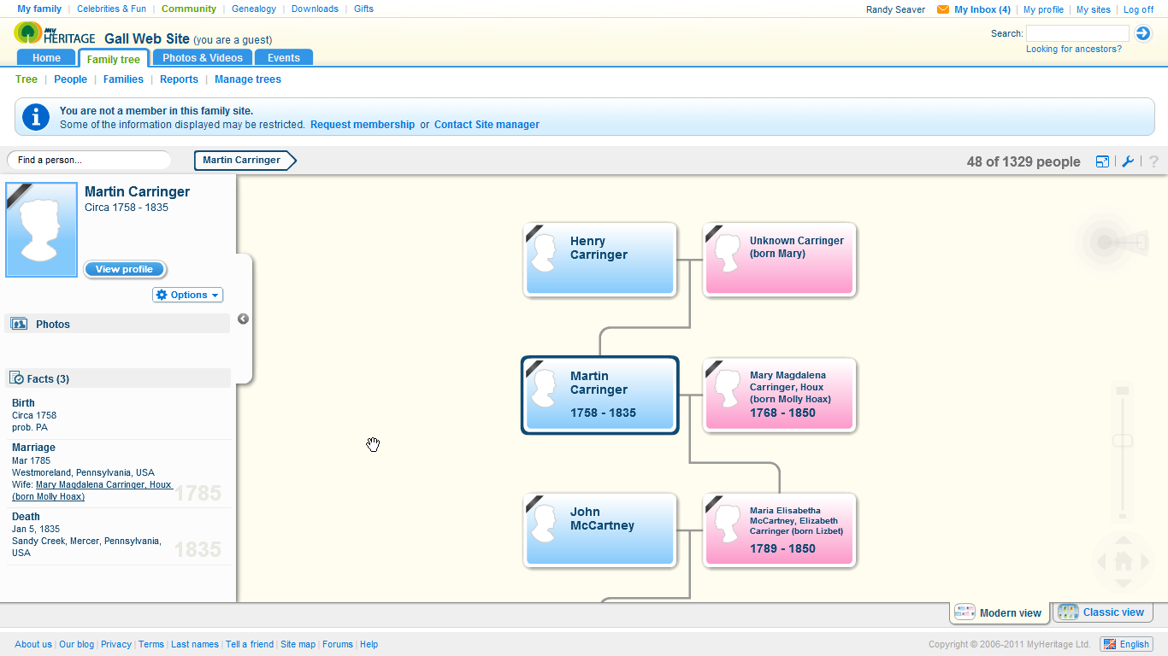Click the Request membership link

click(x=363, y=124)
